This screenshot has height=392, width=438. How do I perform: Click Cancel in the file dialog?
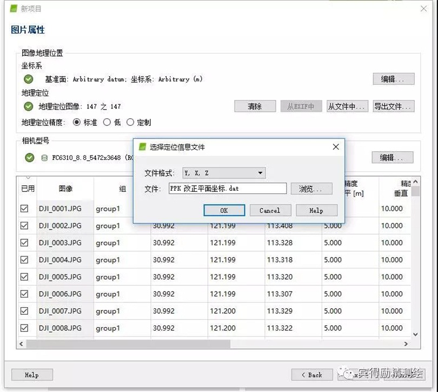[270, 211]
